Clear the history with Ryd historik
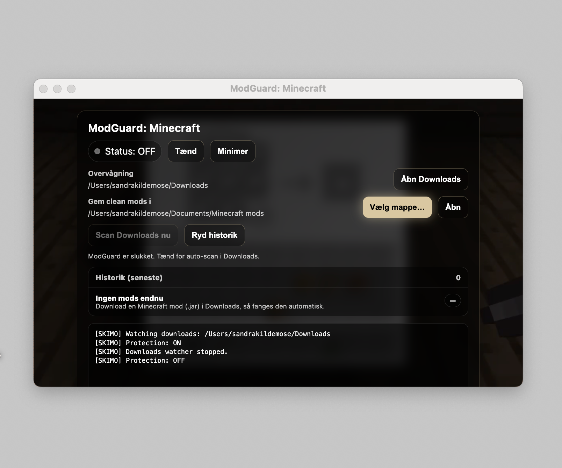 (x=215, y=235)
